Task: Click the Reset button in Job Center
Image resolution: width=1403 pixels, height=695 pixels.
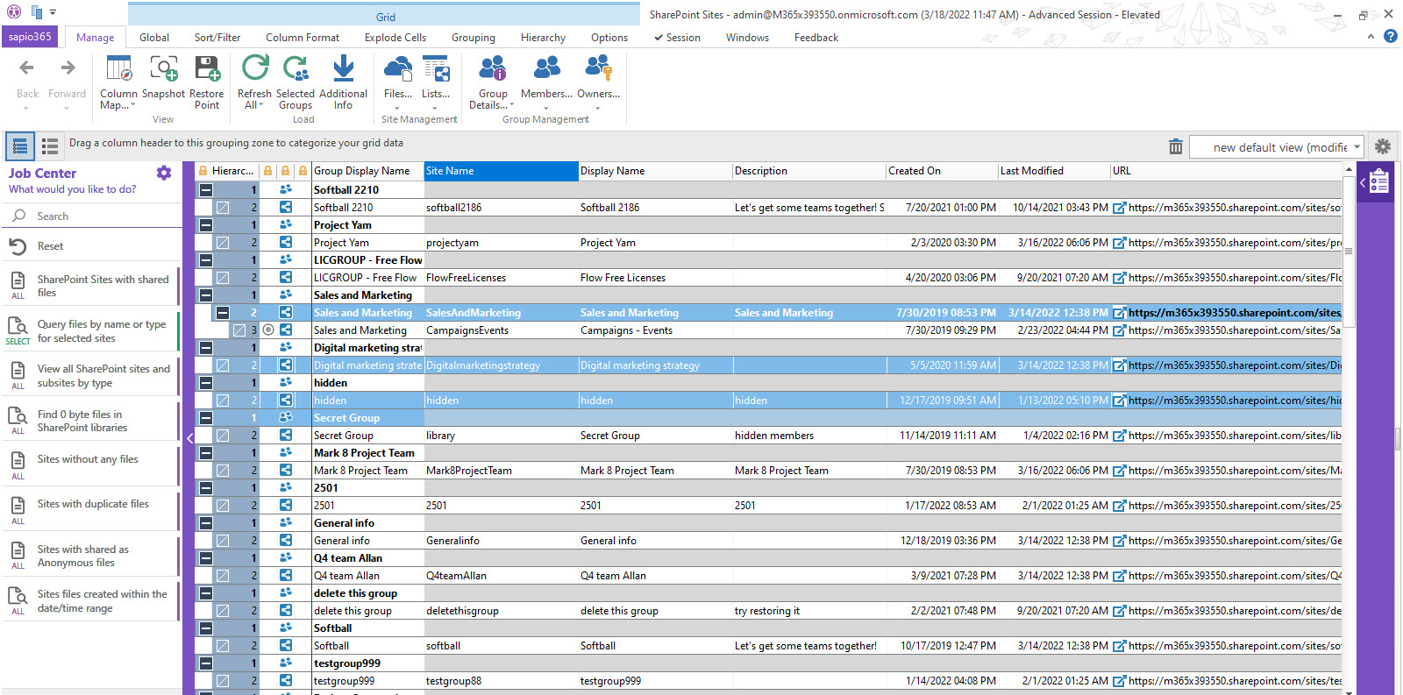Action: 50,246
